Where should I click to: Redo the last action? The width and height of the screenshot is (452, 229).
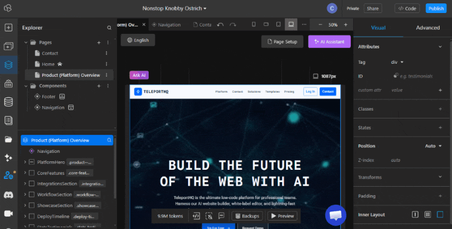point(233,25)
